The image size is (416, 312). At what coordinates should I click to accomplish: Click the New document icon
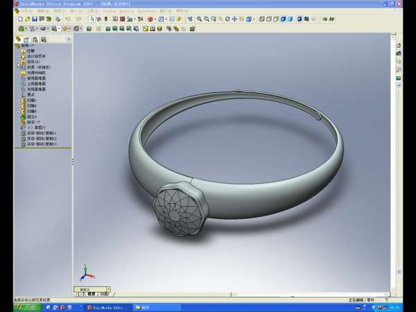(20, 19)
